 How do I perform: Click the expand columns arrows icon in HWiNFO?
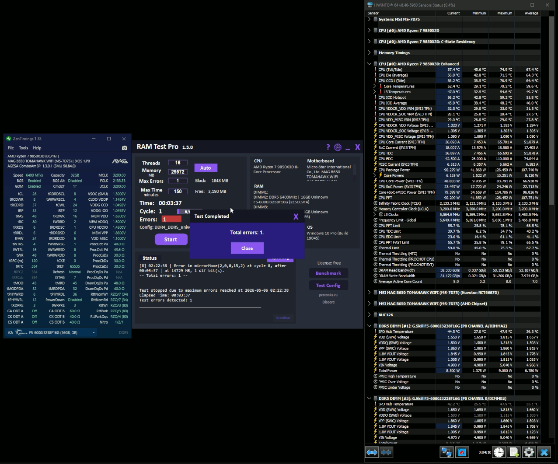[372, 452]
